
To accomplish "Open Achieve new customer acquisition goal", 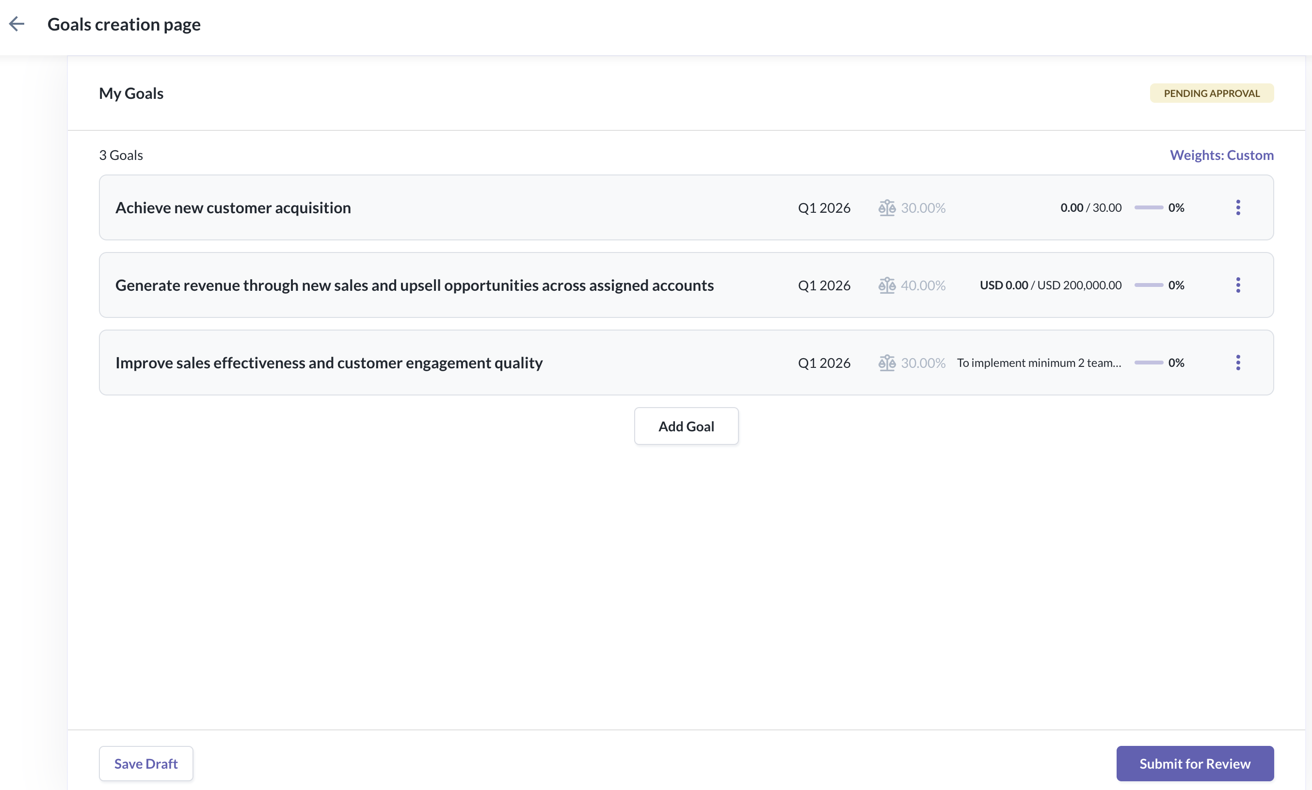I will (x=233, y=207).
